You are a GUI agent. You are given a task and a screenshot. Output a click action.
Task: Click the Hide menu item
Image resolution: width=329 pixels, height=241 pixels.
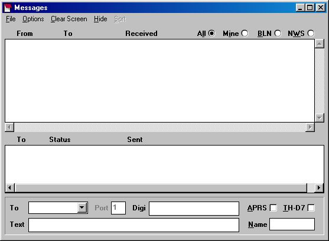[x=100, y=19]
